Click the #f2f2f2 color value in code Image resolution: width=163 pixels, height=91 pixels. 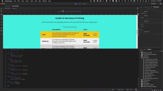(25, 70)
